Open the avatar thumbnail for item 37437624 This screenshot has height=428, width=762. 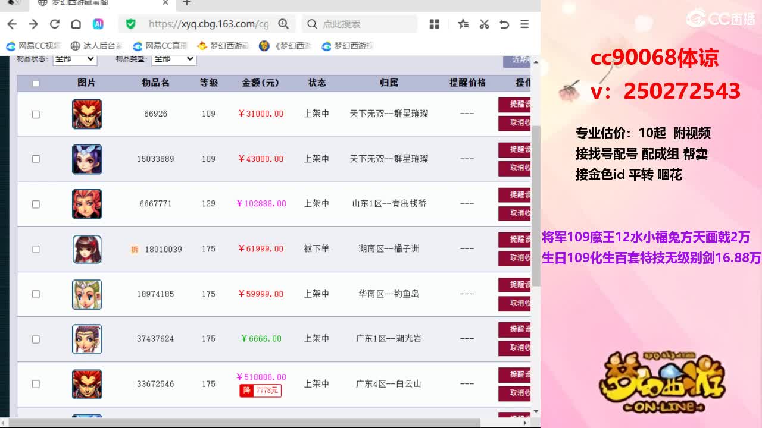(x=87, y=339)
